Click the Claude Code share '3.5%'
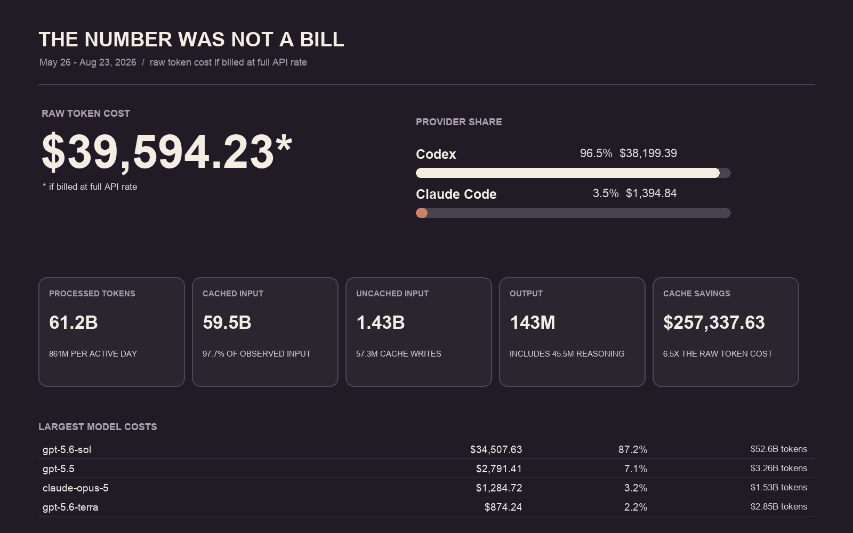 tap(606, 193)
